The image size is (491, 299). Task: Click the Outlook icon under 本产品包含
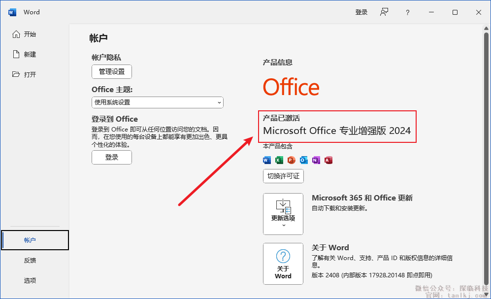(x=303, y=160)
